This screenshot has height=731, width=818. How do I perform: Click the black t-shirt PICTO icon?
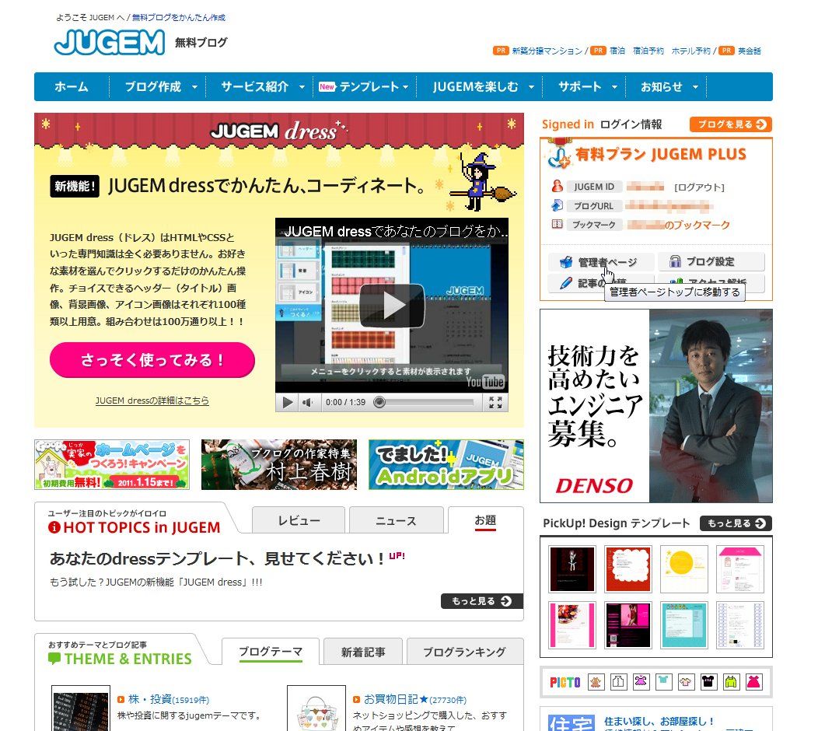(x=708, y=681)
